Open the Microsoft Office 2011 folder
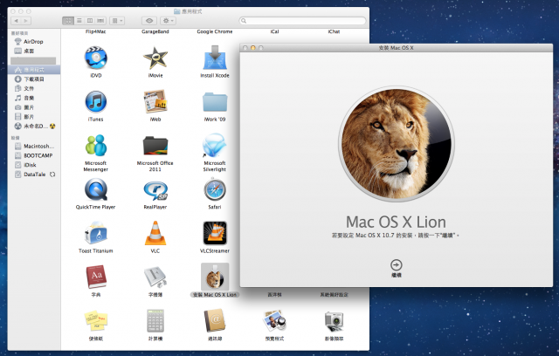This screenshot has height=356, width=559. (155, 146)
